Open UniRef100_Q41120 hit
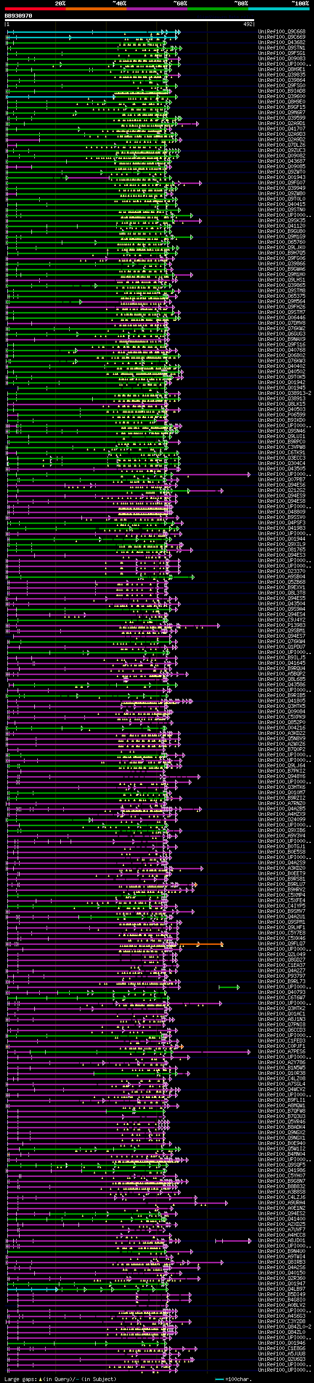This screenshot has height=1383, width=314. tap(282, 226)
